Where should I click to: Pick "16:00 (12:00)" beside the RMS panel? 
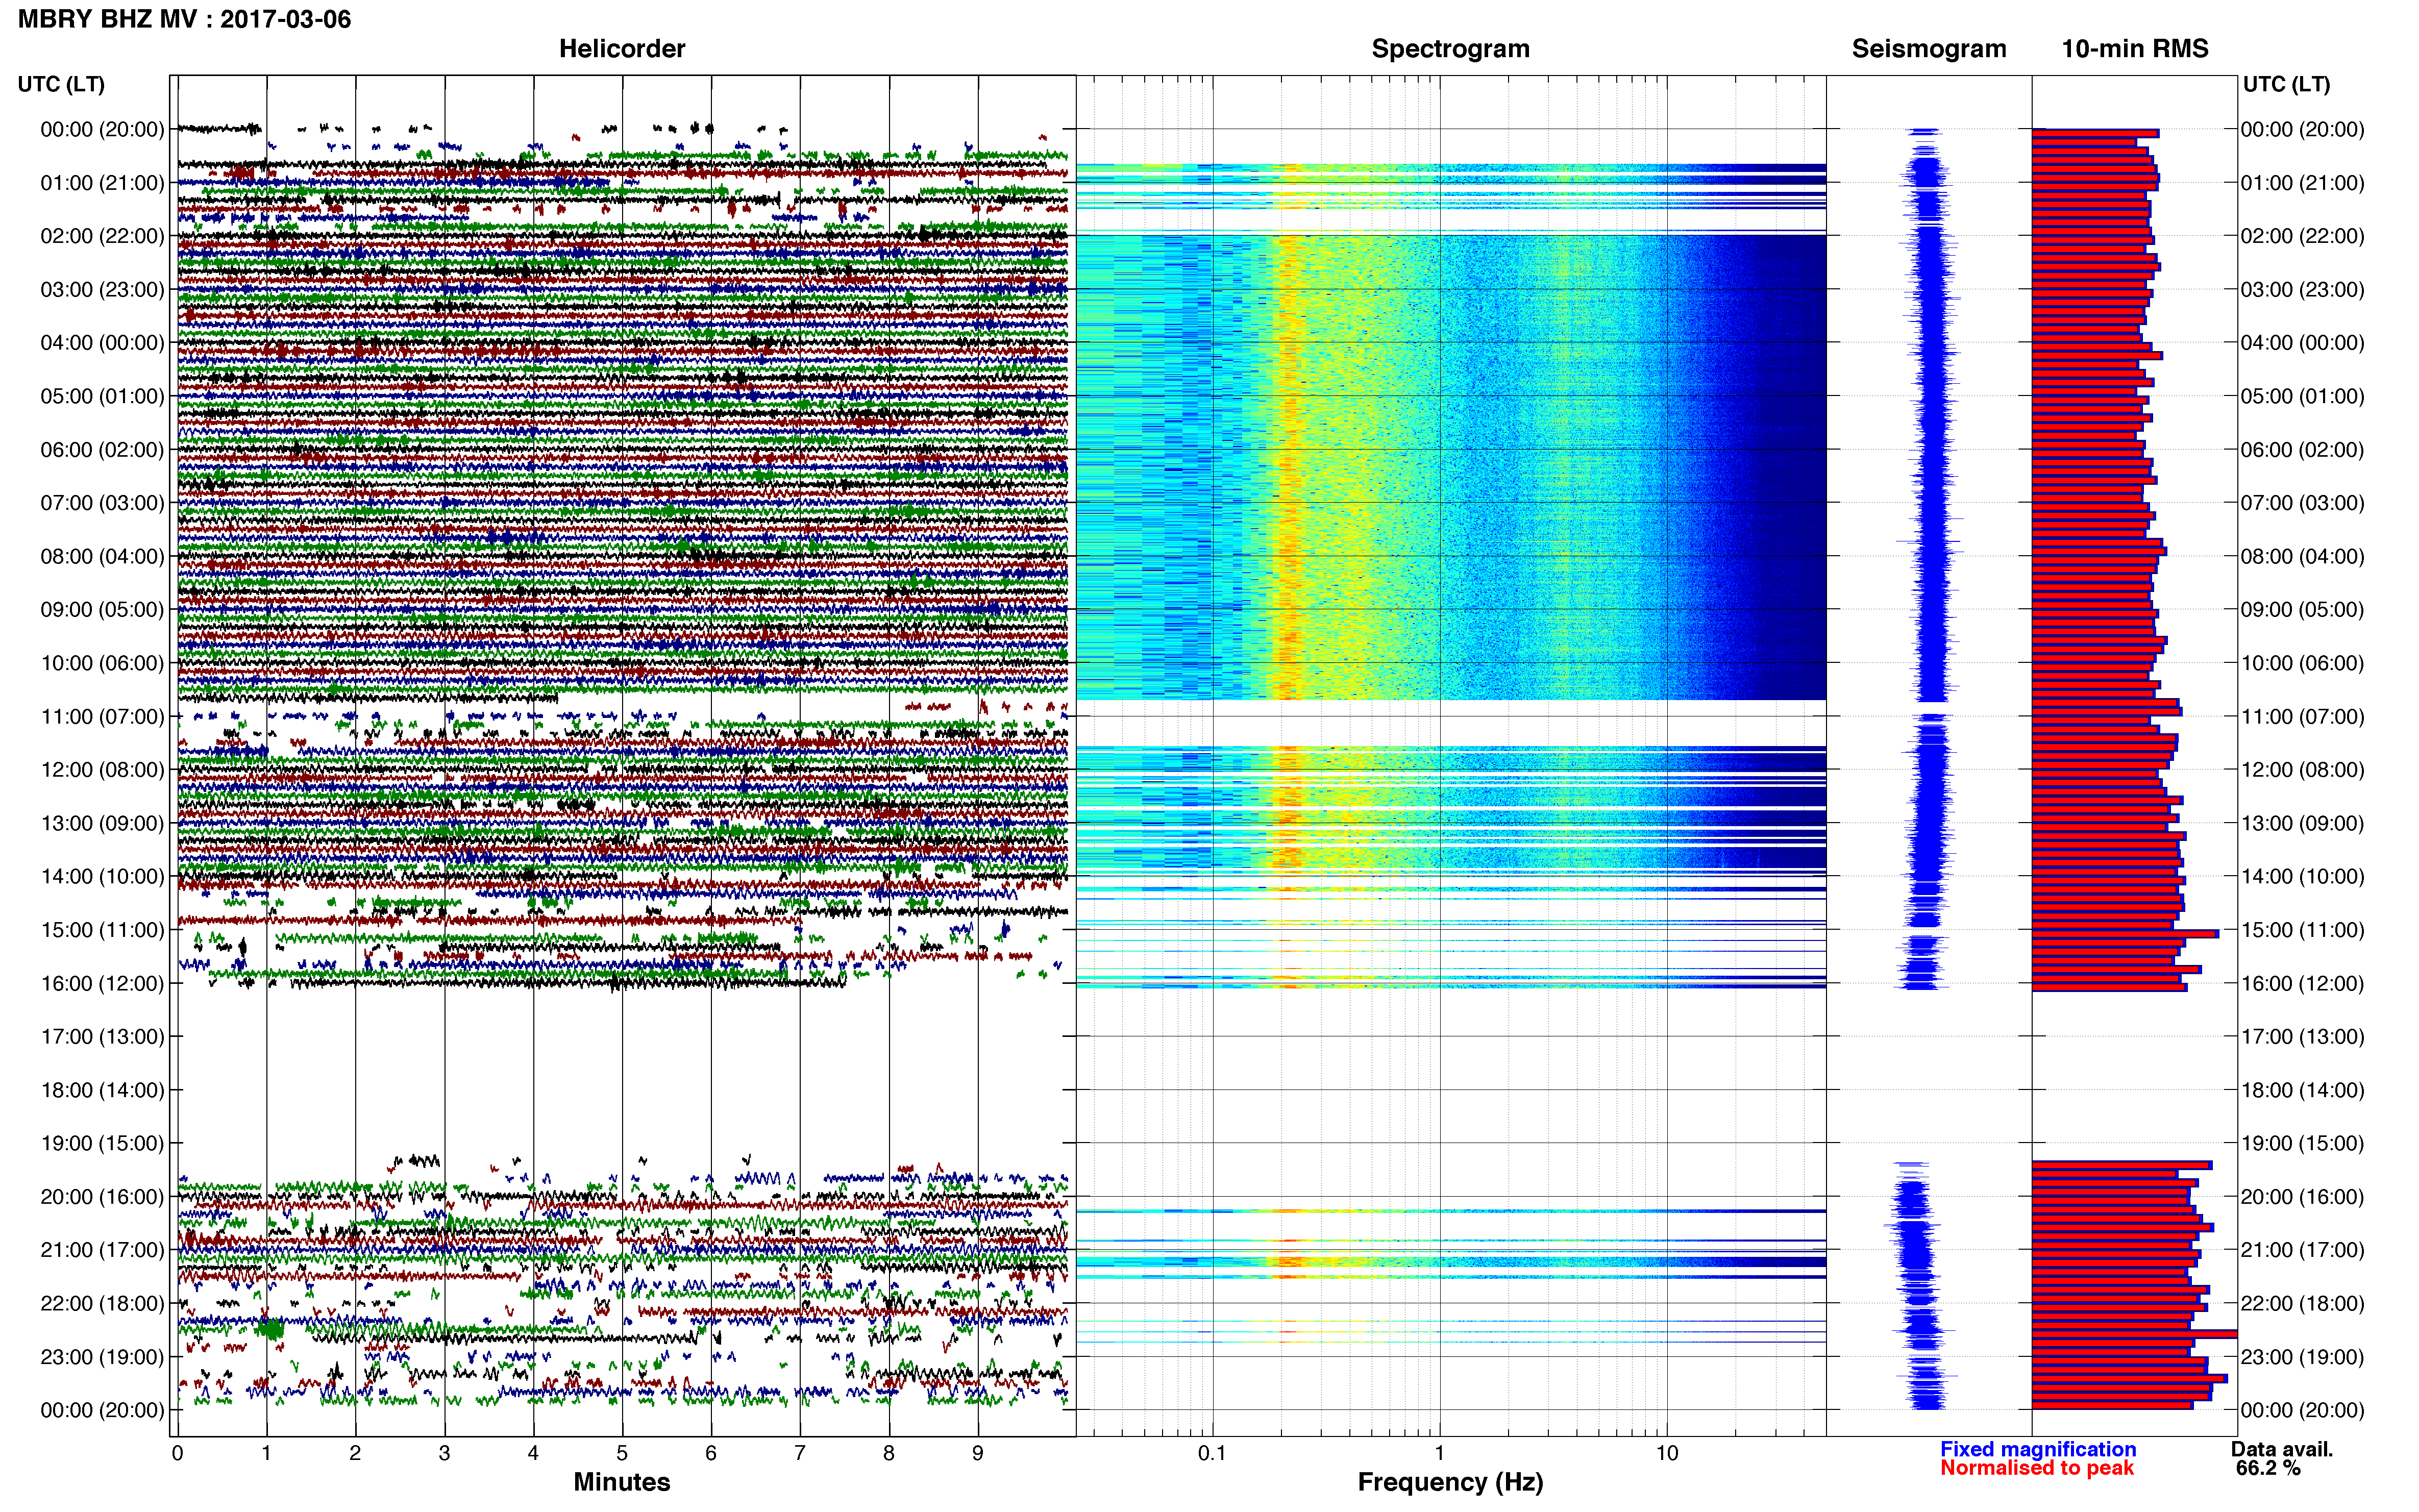2302,984
